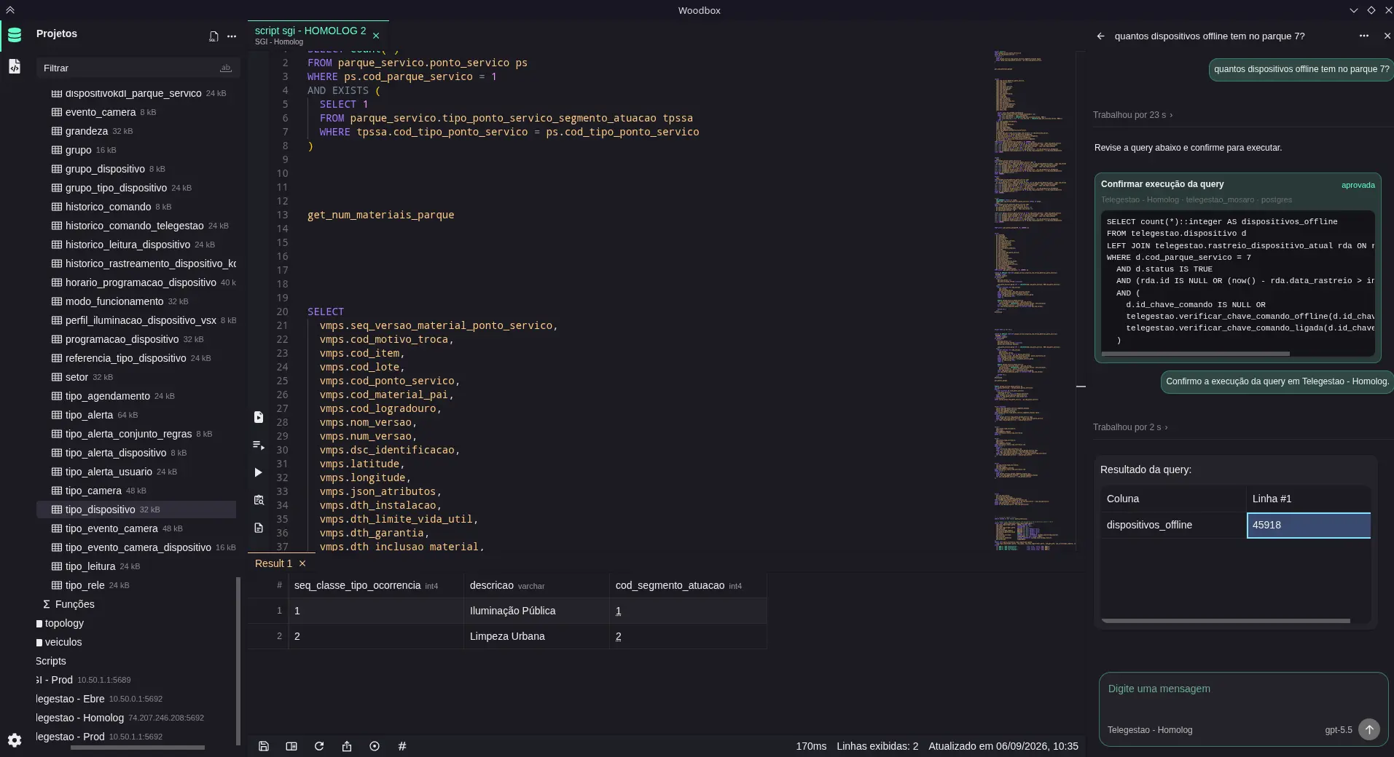1394x757 pixels.
Task: Open the Projetos panel three-dot menu
Action: point(232,36)
